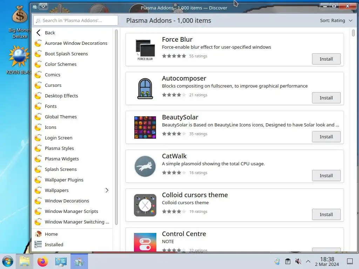Click the CatWalk cat icon
The image size is (359, 269).
click(x=145, y=166)
